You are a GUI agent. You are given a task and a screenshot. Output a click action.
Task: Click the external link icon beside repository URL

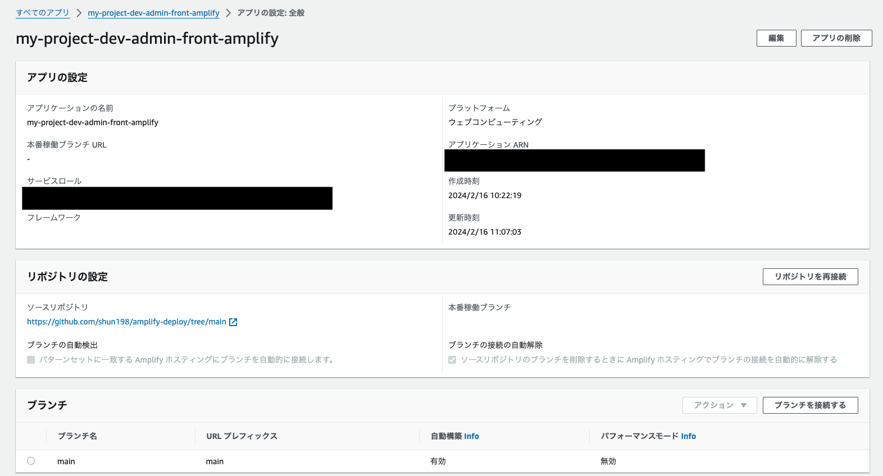[233, 322]
